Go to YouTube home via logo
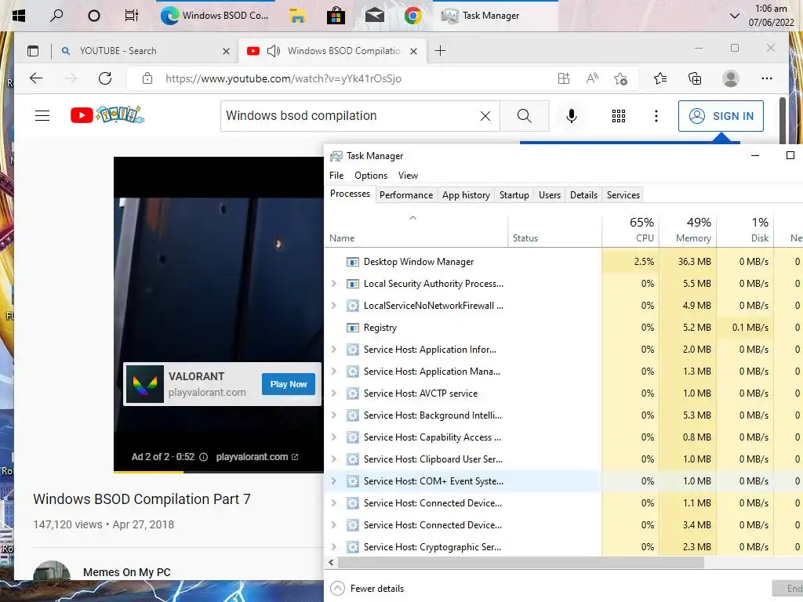 point(107,115)
